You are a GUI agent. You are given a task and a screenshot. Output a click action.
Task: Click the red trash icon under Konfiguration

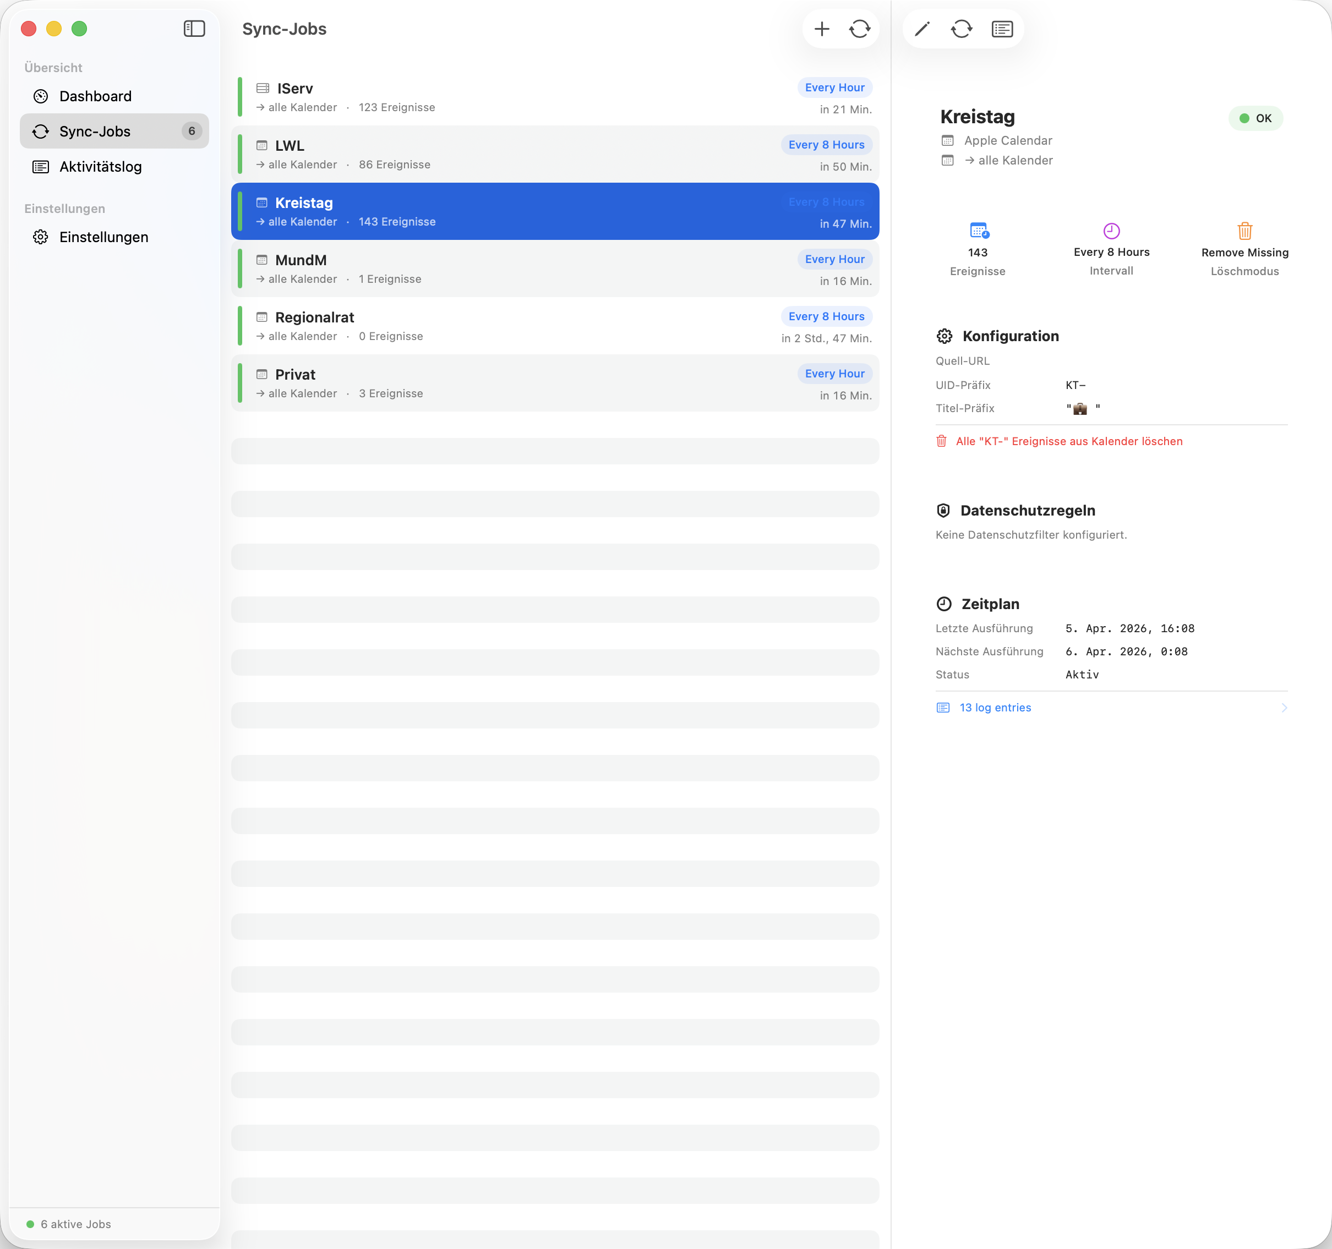click(x=941, y=441)
